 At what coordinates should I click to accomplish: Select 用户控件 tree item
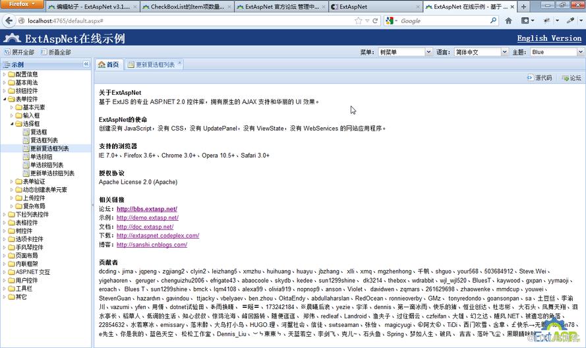pyautogui.click(x=26, y=280)
